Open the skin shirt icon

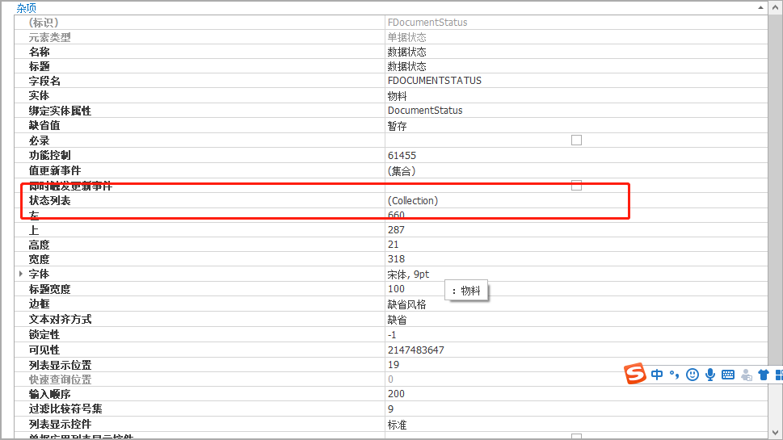click(x=764, y=375)
